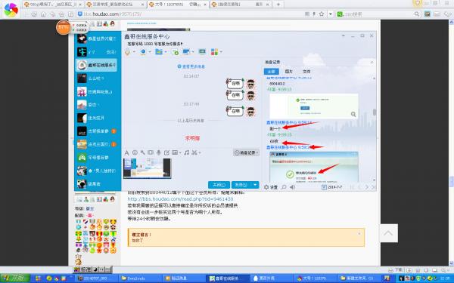This screenshot has width=454, height=283.
Task: Start a voice call in the QQ chat
Action: [127, 51]
